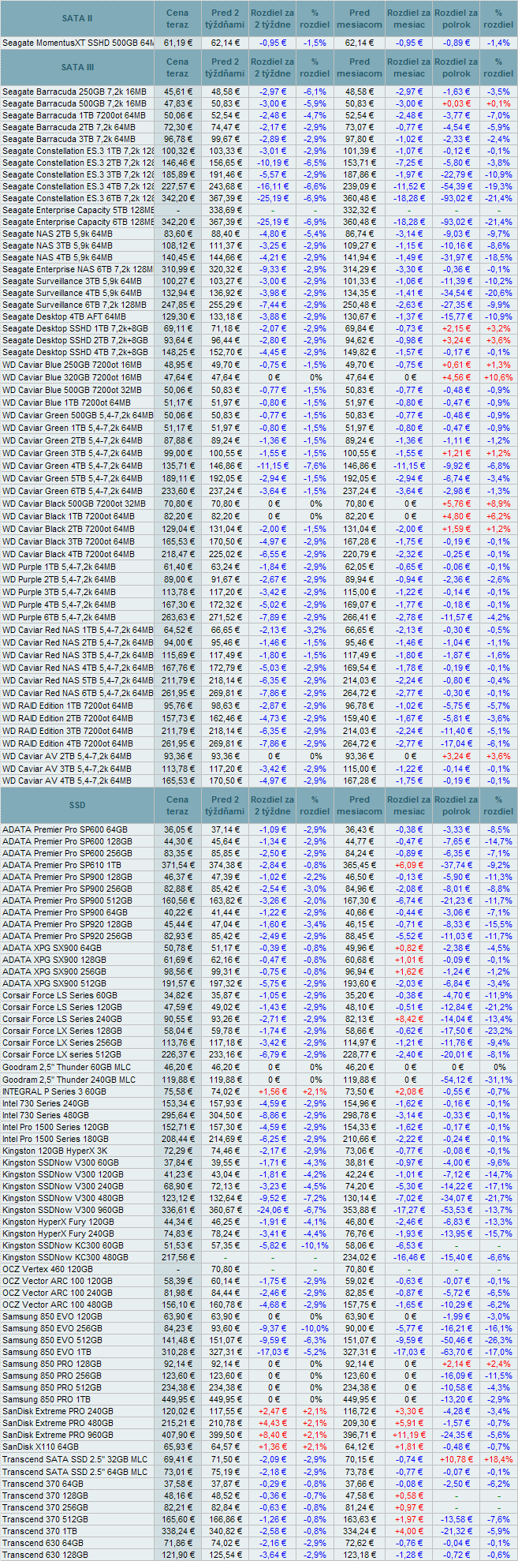The height and width of the screenshot is (1561, 518).
Task: Select Pred 2 týždňami header in SATA II section
Action: tap(225, 18)
